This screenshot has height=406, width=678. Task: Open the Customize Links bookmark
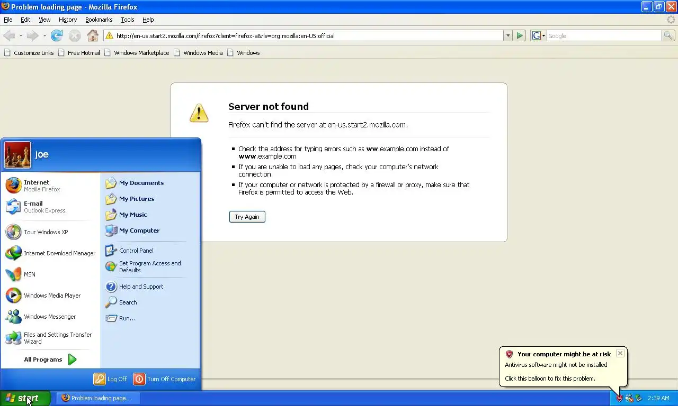click(29, 53)
